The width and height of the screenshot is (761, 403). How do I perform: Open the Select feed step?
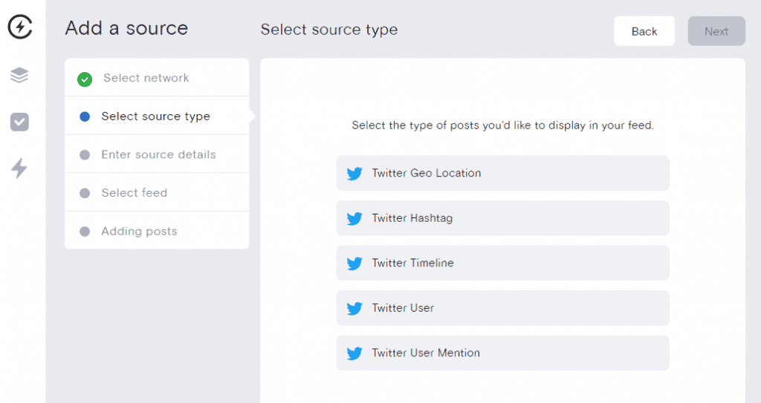pos(157,192)
